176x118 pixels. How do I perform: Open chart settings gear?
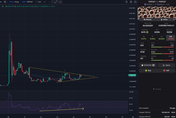[131, 2]
